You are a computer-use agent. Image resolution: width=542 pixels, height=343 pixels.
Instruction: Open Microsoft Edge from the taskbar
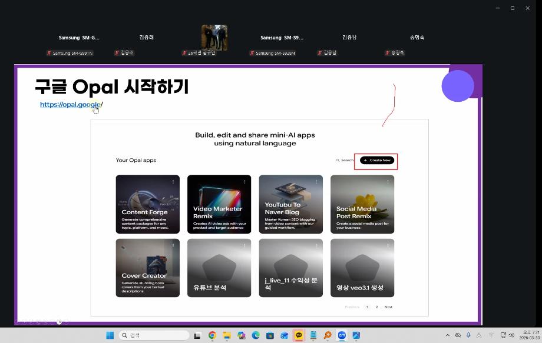point(255,335)
